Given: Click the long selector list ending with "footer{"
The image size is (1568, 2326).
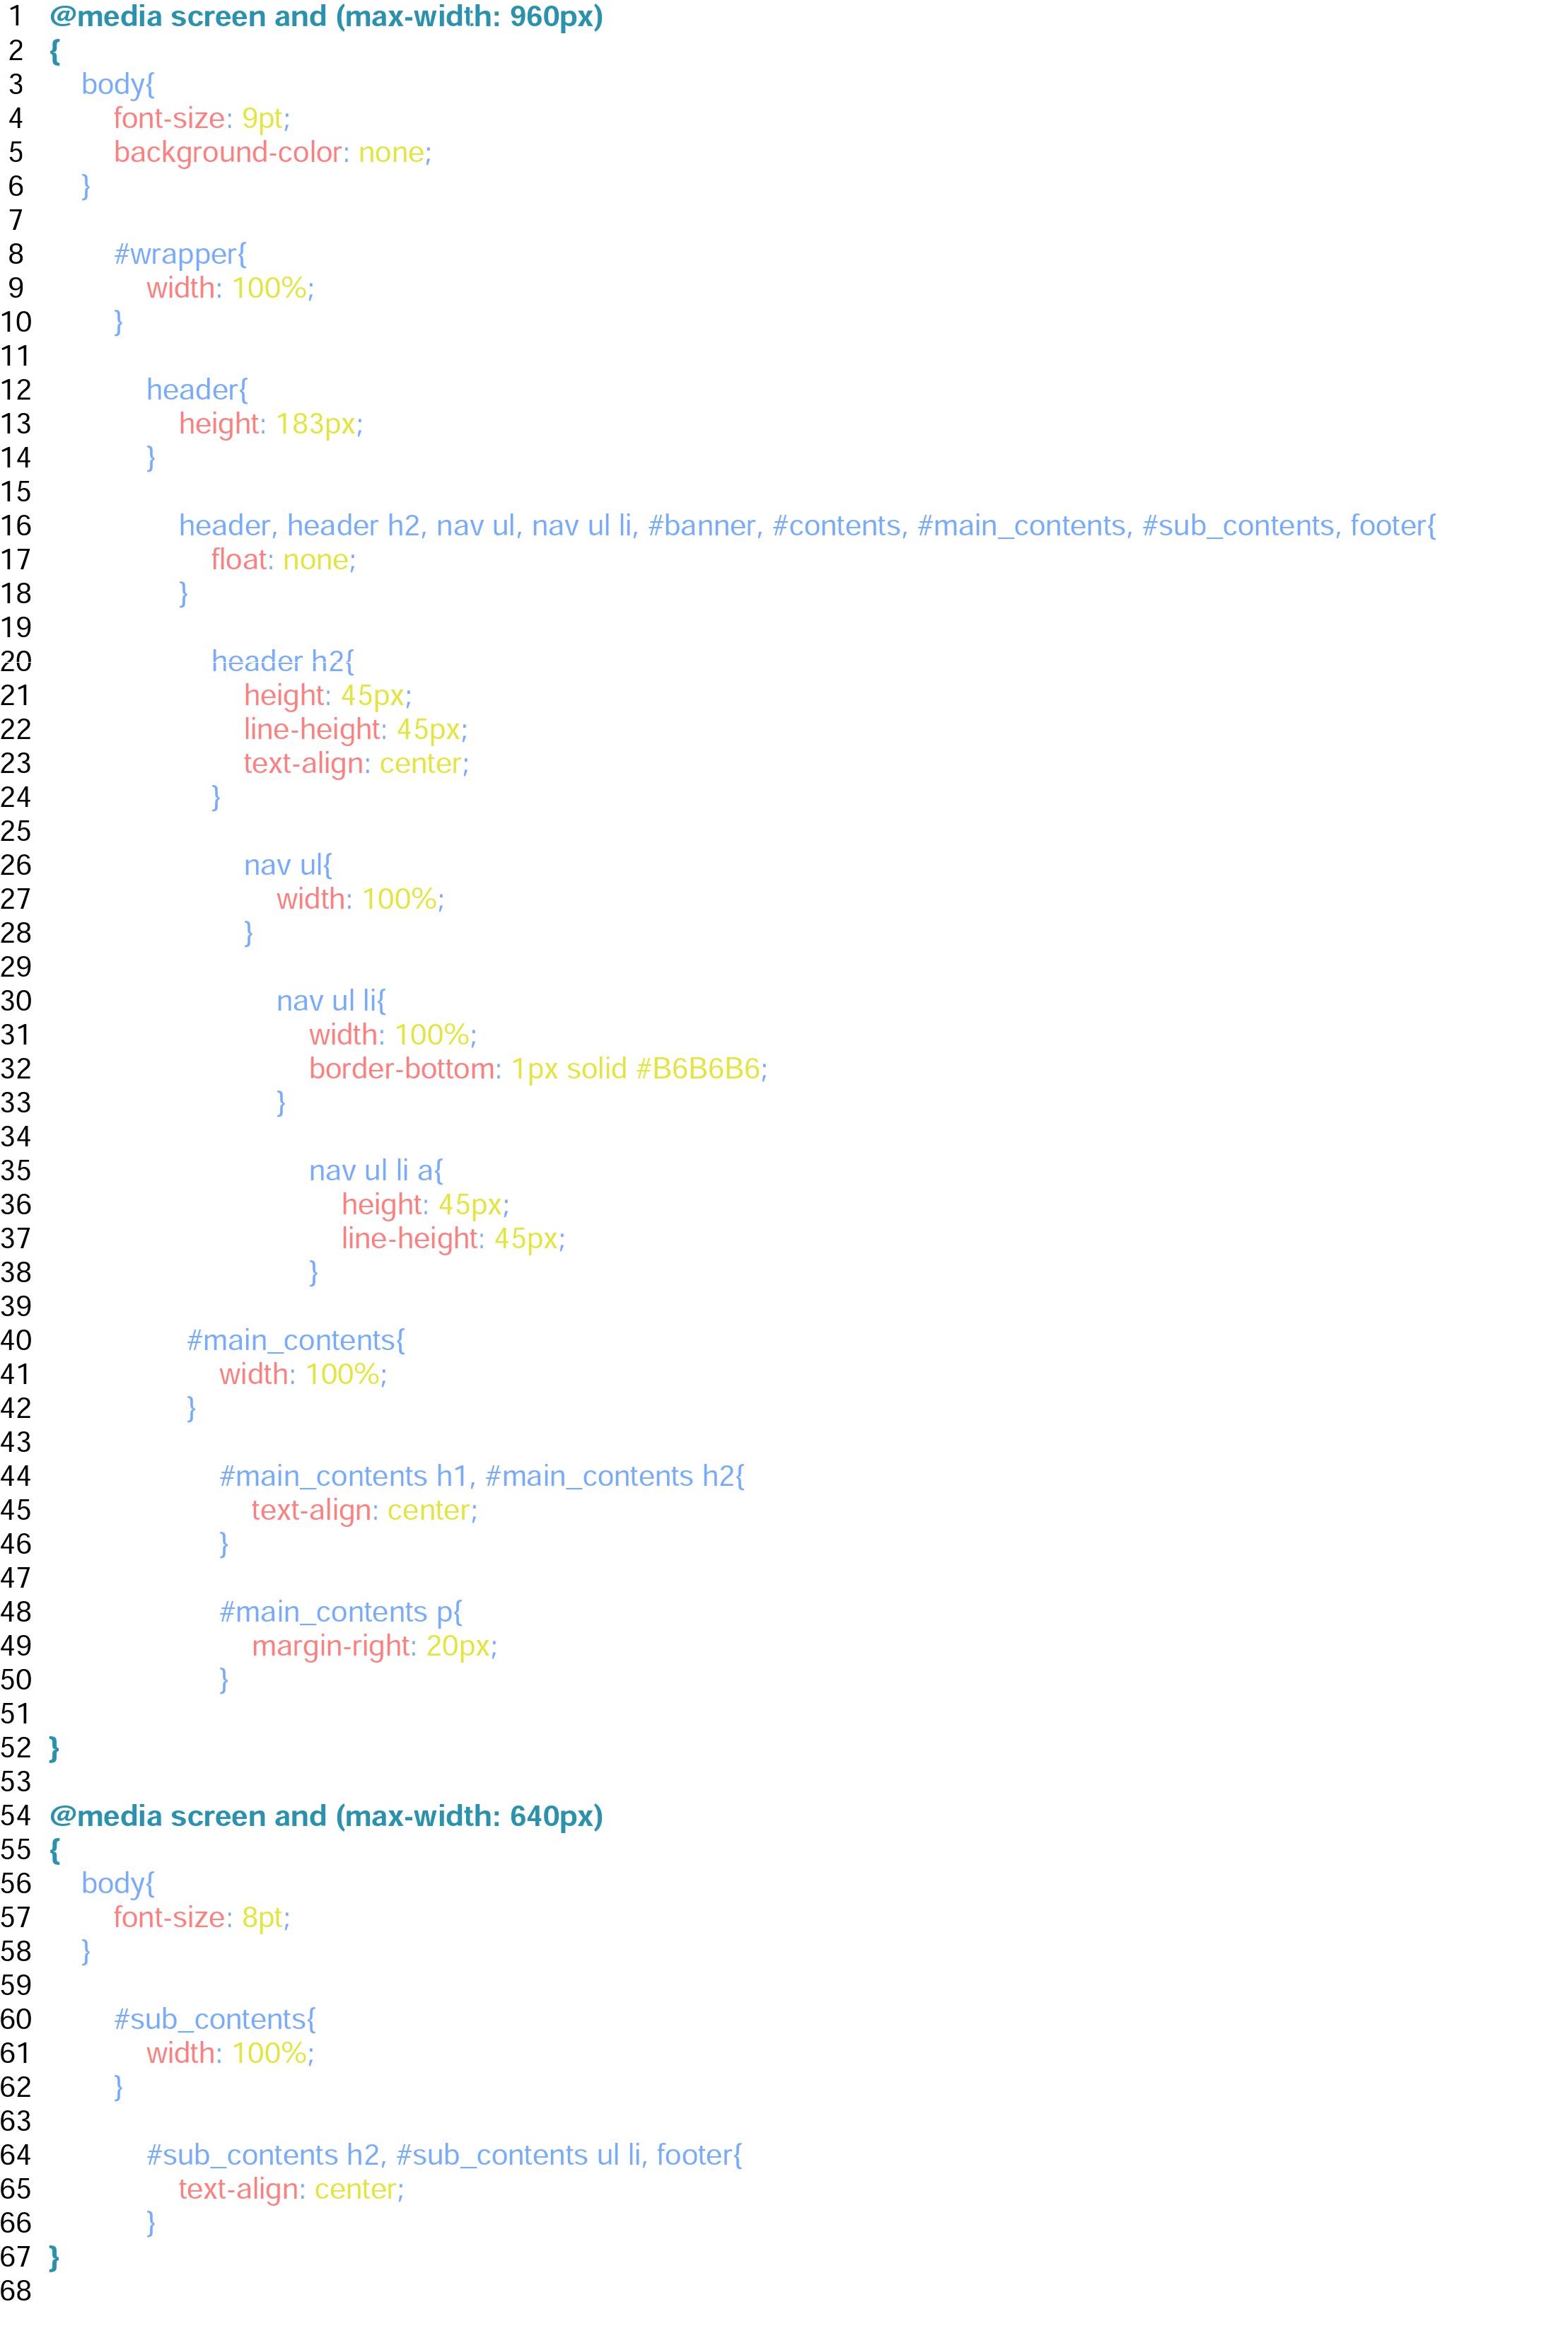Looking at the screenshot, I should click(x=807, y=526).
